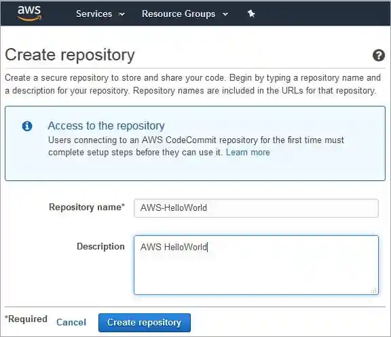
Task: Click the Repository name label
Action: coord(87,207)
